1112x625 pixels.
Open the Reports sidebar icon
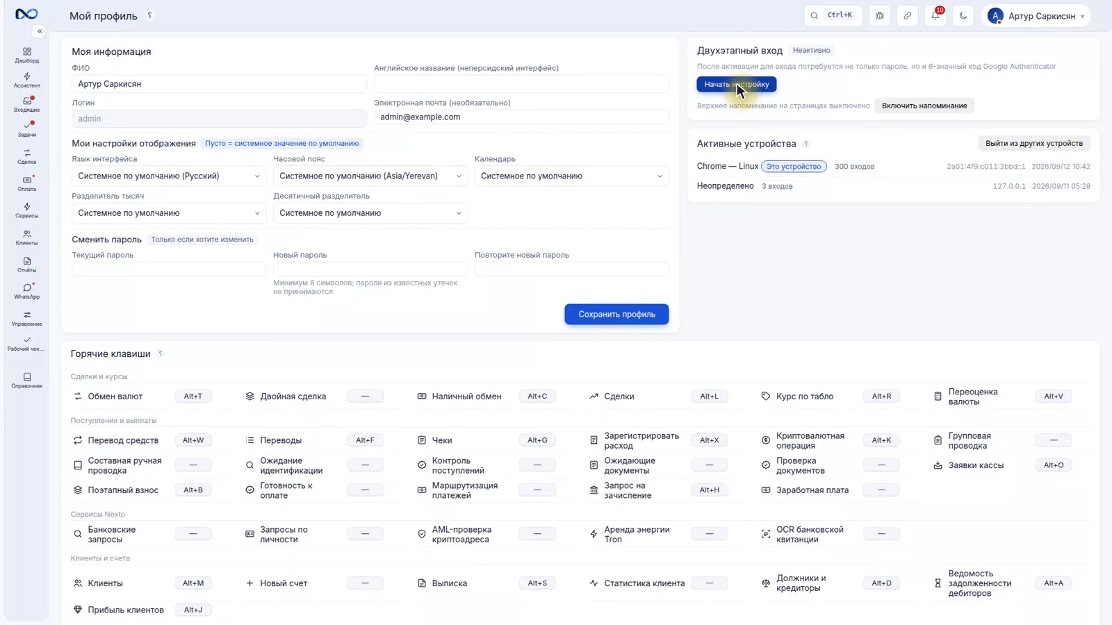click(x=27, y=265)
